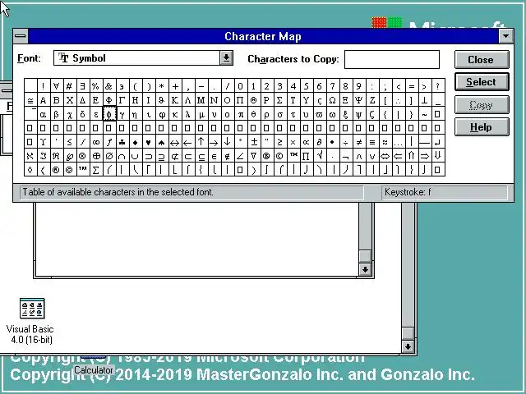Viewport: 526px width, 394px height.
Task: Select the circled-plus symbol cell
Action: [95, 156]
